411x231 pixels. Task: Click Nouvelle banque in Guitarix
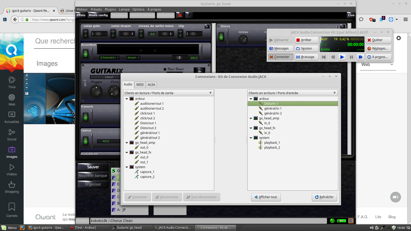click(93, 176)
